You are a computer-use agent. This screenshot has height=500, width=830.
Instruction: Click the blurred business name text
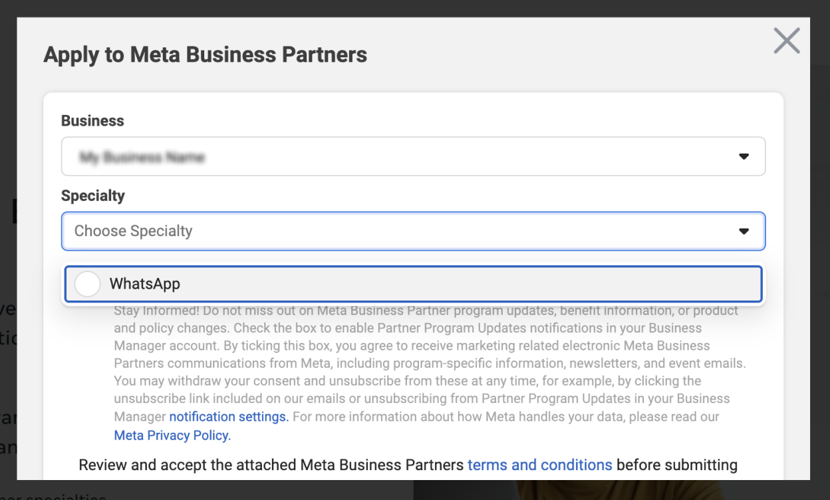pos(142,158)
